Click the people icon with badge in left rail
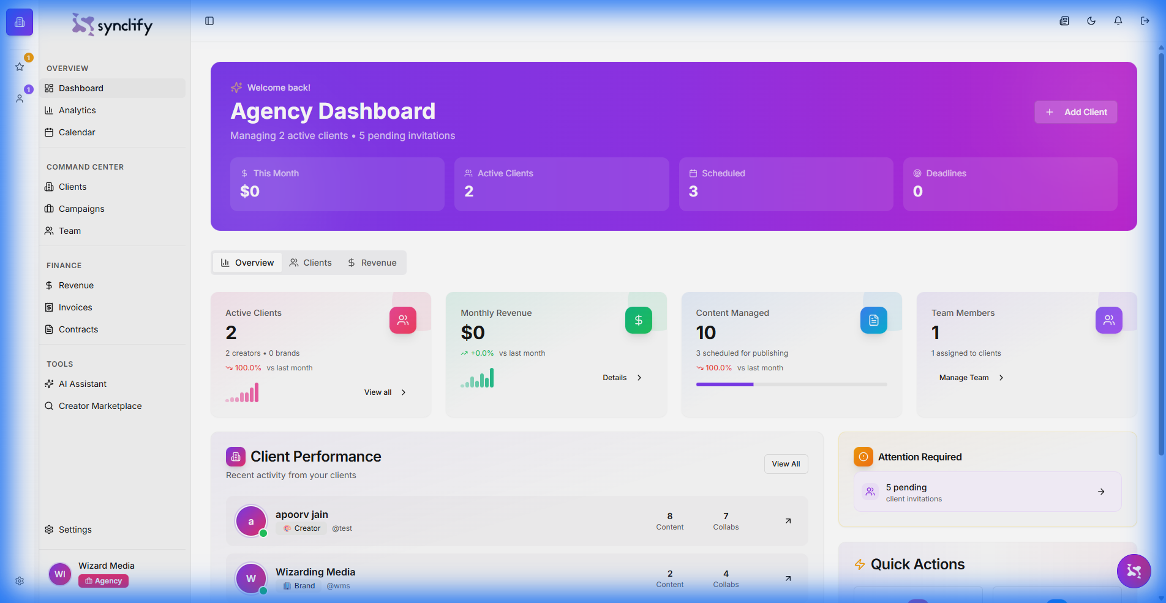This screenshot has height=603, width=1166. pos(19,98)
